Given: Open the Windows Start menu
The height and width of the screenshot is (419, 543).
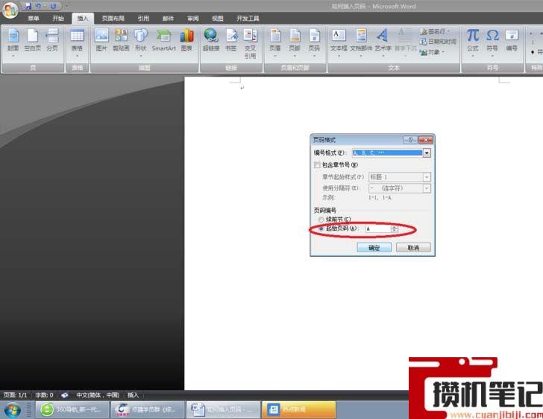Looking at the screenshot, I should [x=12, y=410].
